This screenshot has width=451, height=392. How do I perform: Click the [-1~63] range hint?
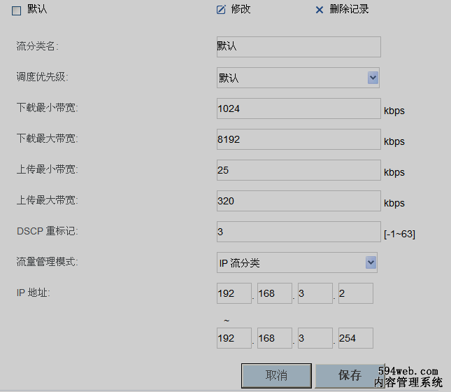[x=399, y=234]
